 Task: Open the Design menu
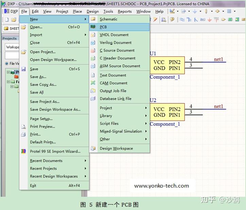[93, 12]
